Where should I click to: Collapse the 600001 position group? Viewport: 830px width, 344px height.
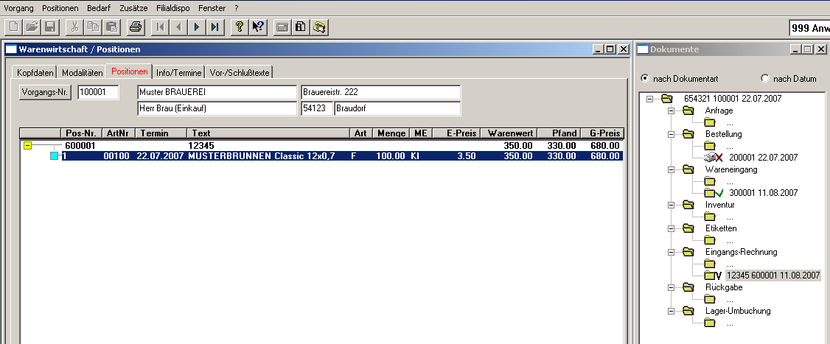point(27,146)
